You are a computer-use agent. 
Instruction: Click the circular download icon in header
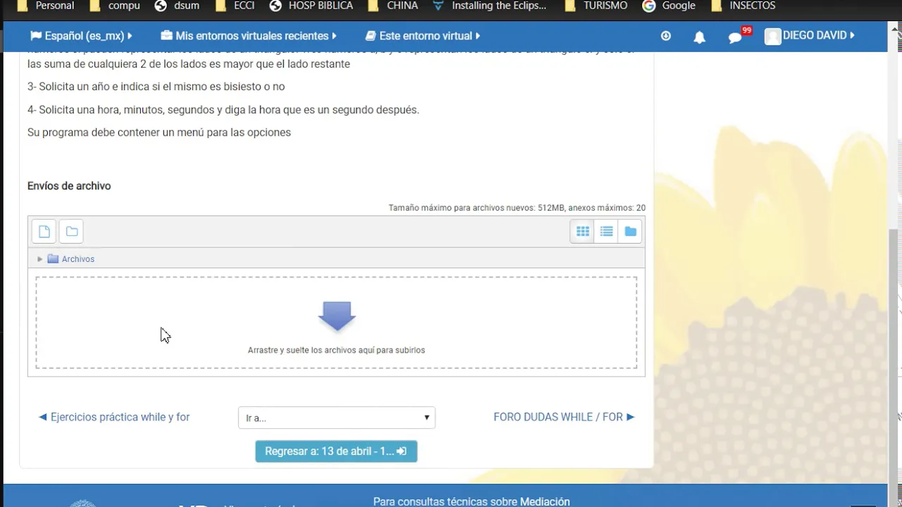666,36
